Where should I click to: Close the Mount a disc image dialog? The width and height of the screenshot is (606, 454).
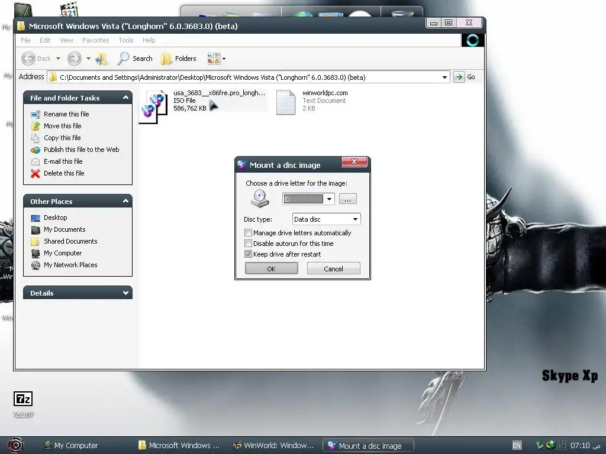click(x=354, y=162)
